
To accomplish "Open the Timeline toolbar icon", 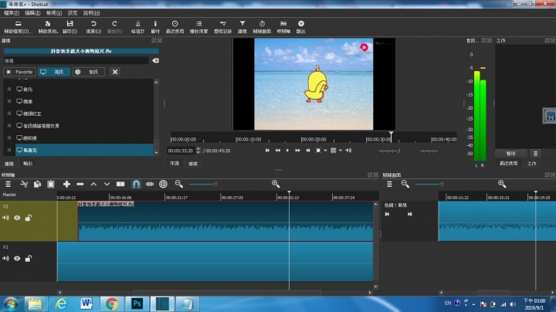I will [283, 24].
